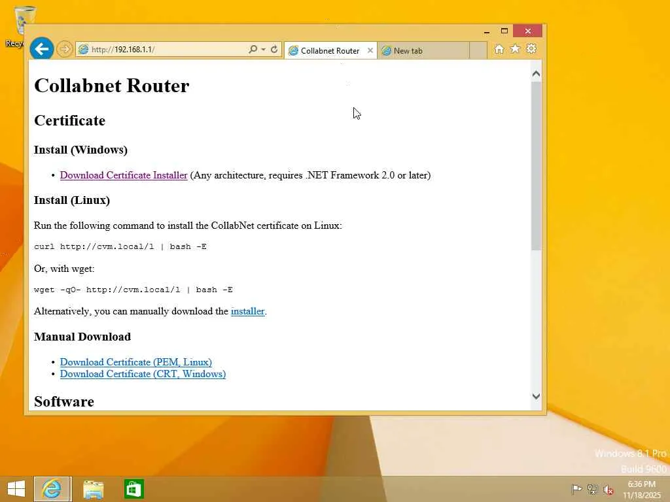Open the Windows Start button
The width and height of the screenshot is (670, 502).
point(16,489)
